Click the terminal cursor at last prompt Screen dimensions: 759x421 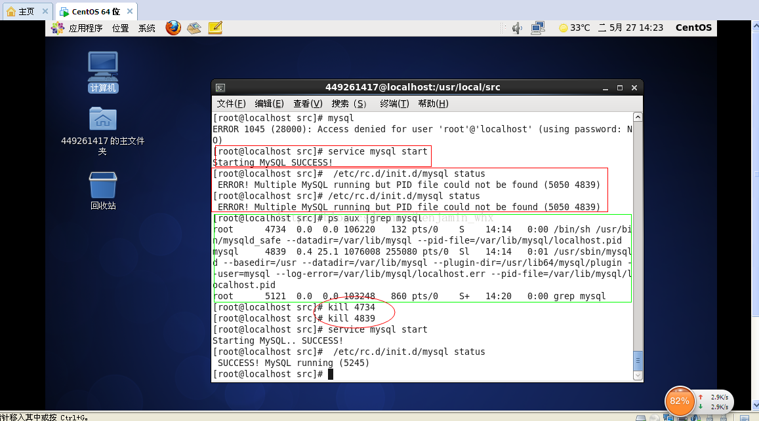pos(331,374)
